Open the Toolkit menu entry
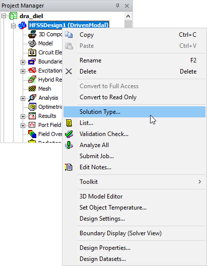The image size is (207, 266). pyautogui.click(x=134, y=182)
